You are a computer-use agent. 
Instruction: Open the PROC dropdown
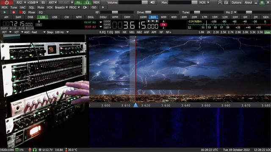79,8
